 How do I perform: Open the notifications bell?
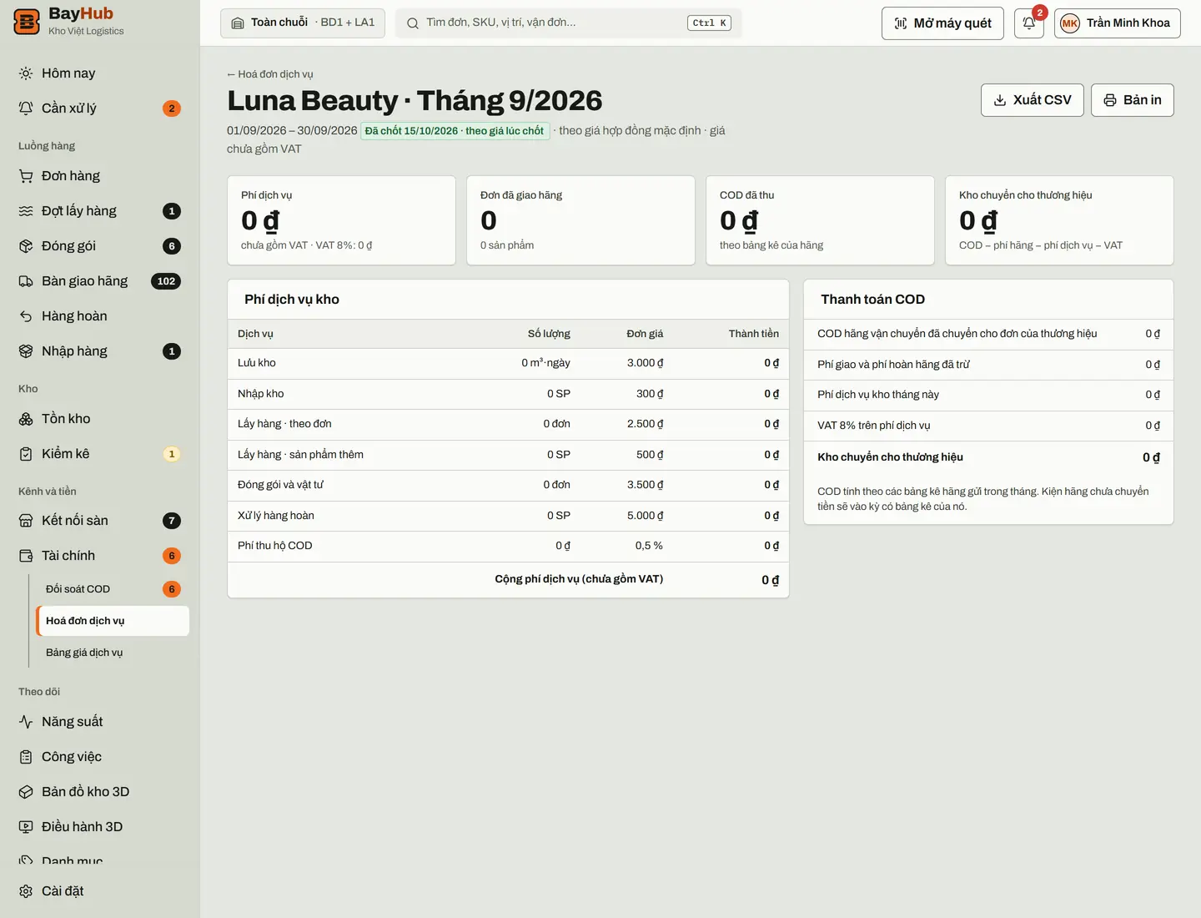tap(1029, 23)
